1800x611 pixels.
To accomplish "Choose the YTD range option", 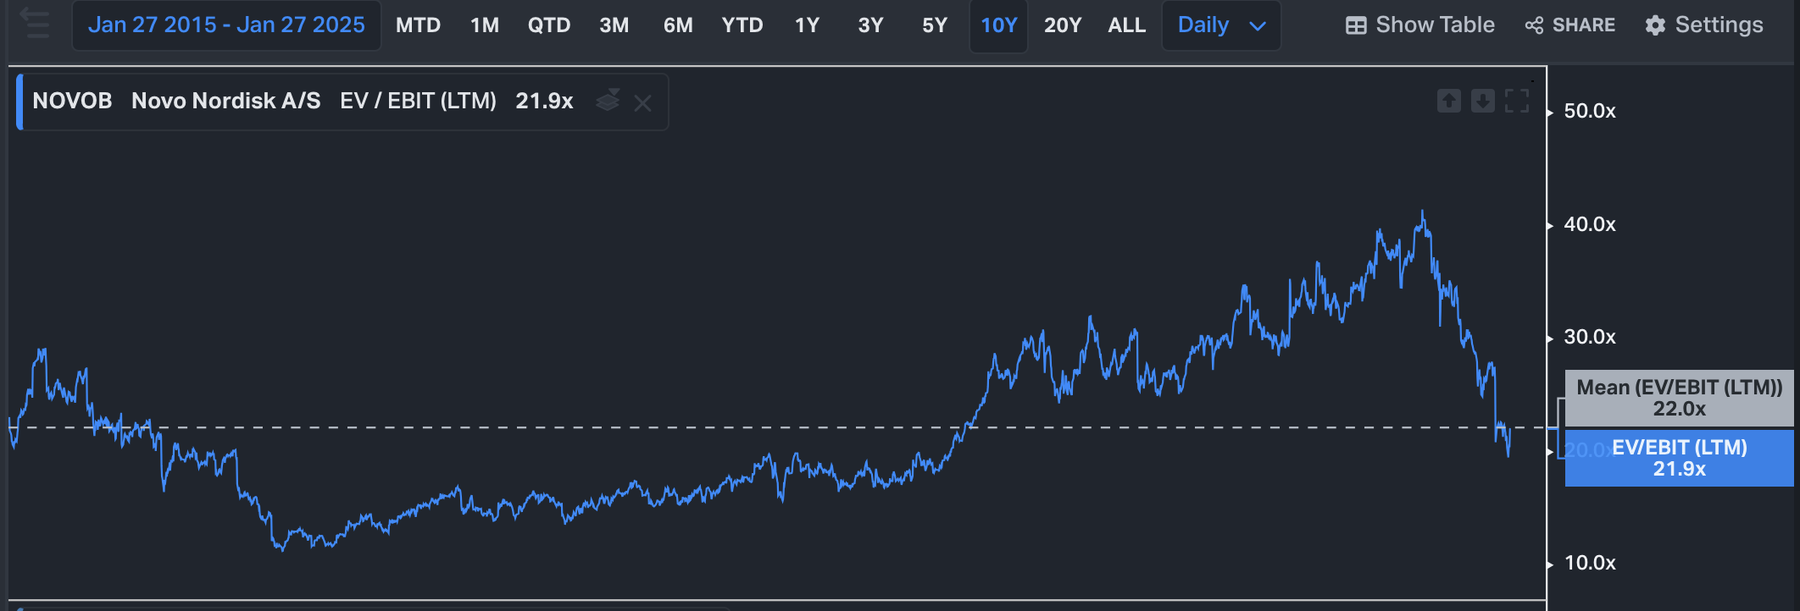I will (742, 25).
